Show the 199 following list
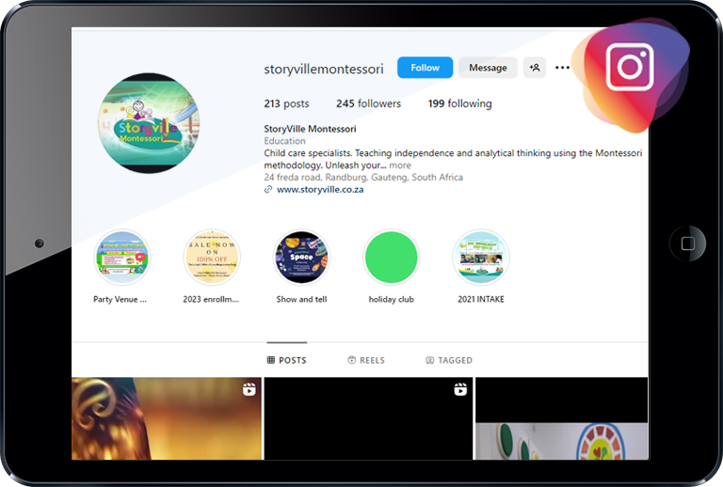Image resolution: width=723 pixels, height=487 pixels. tap(459, 103)
